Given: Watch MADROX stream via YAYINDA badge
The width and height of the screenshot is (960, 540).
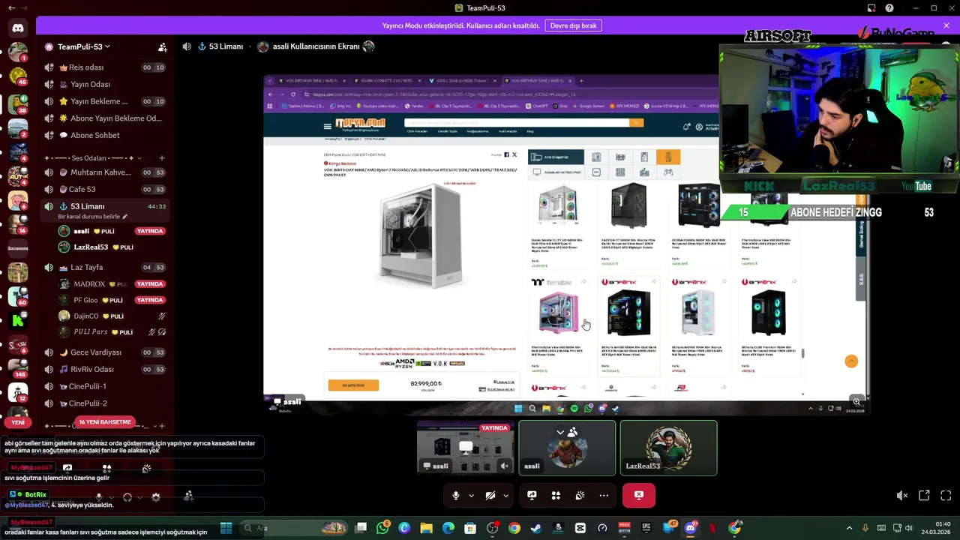Looking at the screenshot, I should (150, 284).
